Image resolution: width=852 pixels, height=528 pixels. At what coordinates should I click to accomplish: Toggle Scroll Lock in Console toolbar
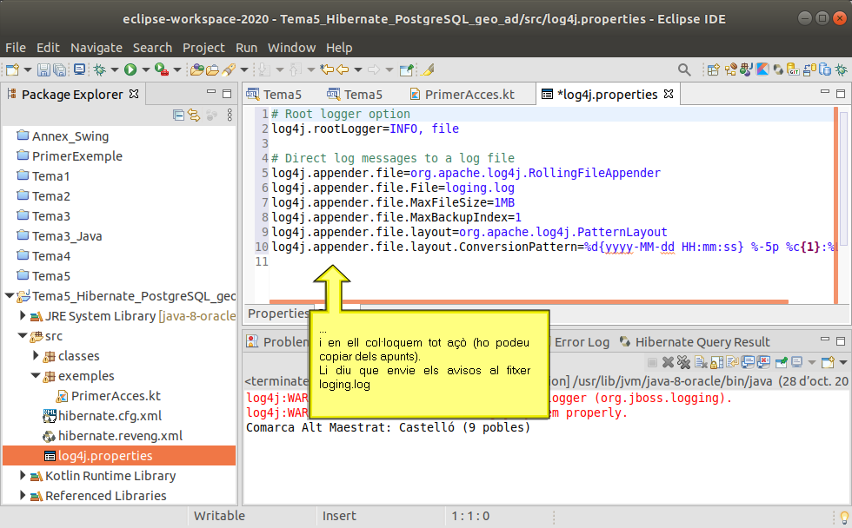coord(717,362)
